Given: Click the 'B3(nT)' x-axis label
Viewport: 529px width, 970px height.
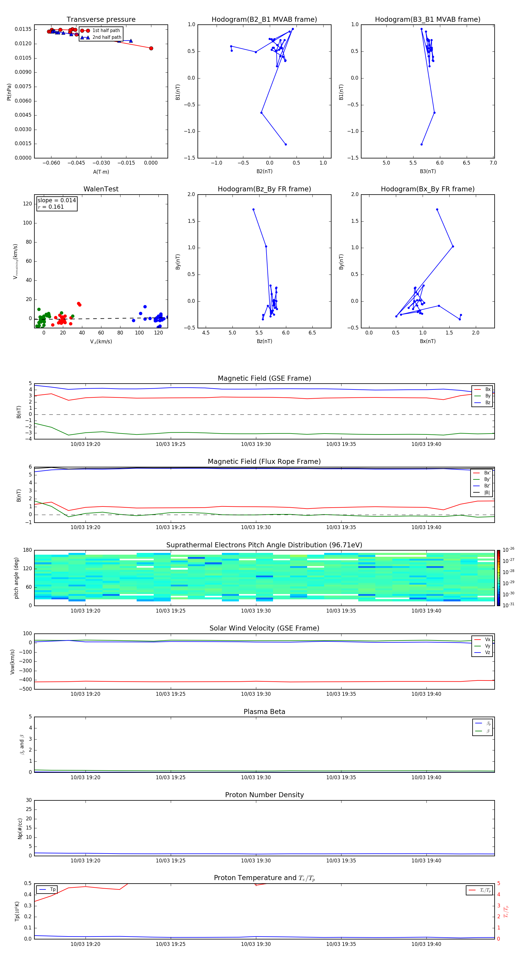Looking at the screenshot, I should coord(428,171).
